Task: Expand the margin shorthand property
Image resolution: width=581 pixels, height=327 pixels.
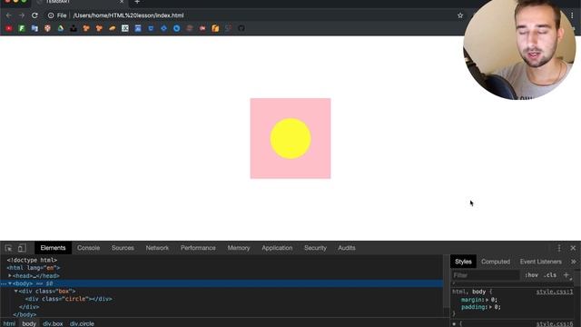Action: [487, 300]
